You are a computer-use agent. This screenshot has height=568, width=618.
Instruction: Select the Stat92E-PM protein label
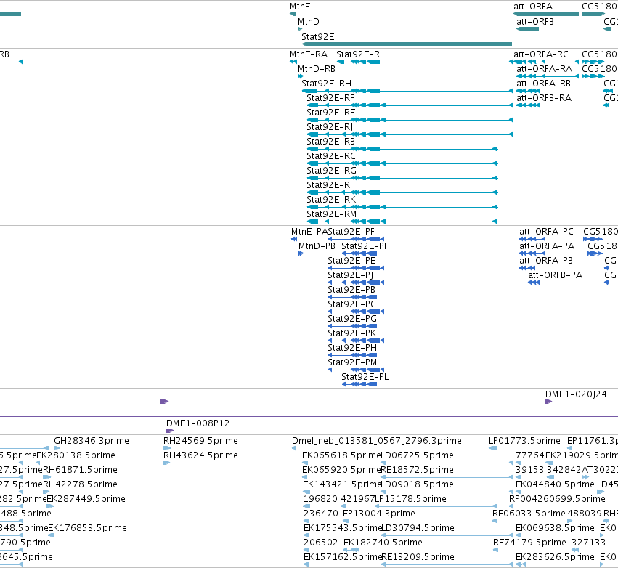pyautogui.click(x=352, y=362)
